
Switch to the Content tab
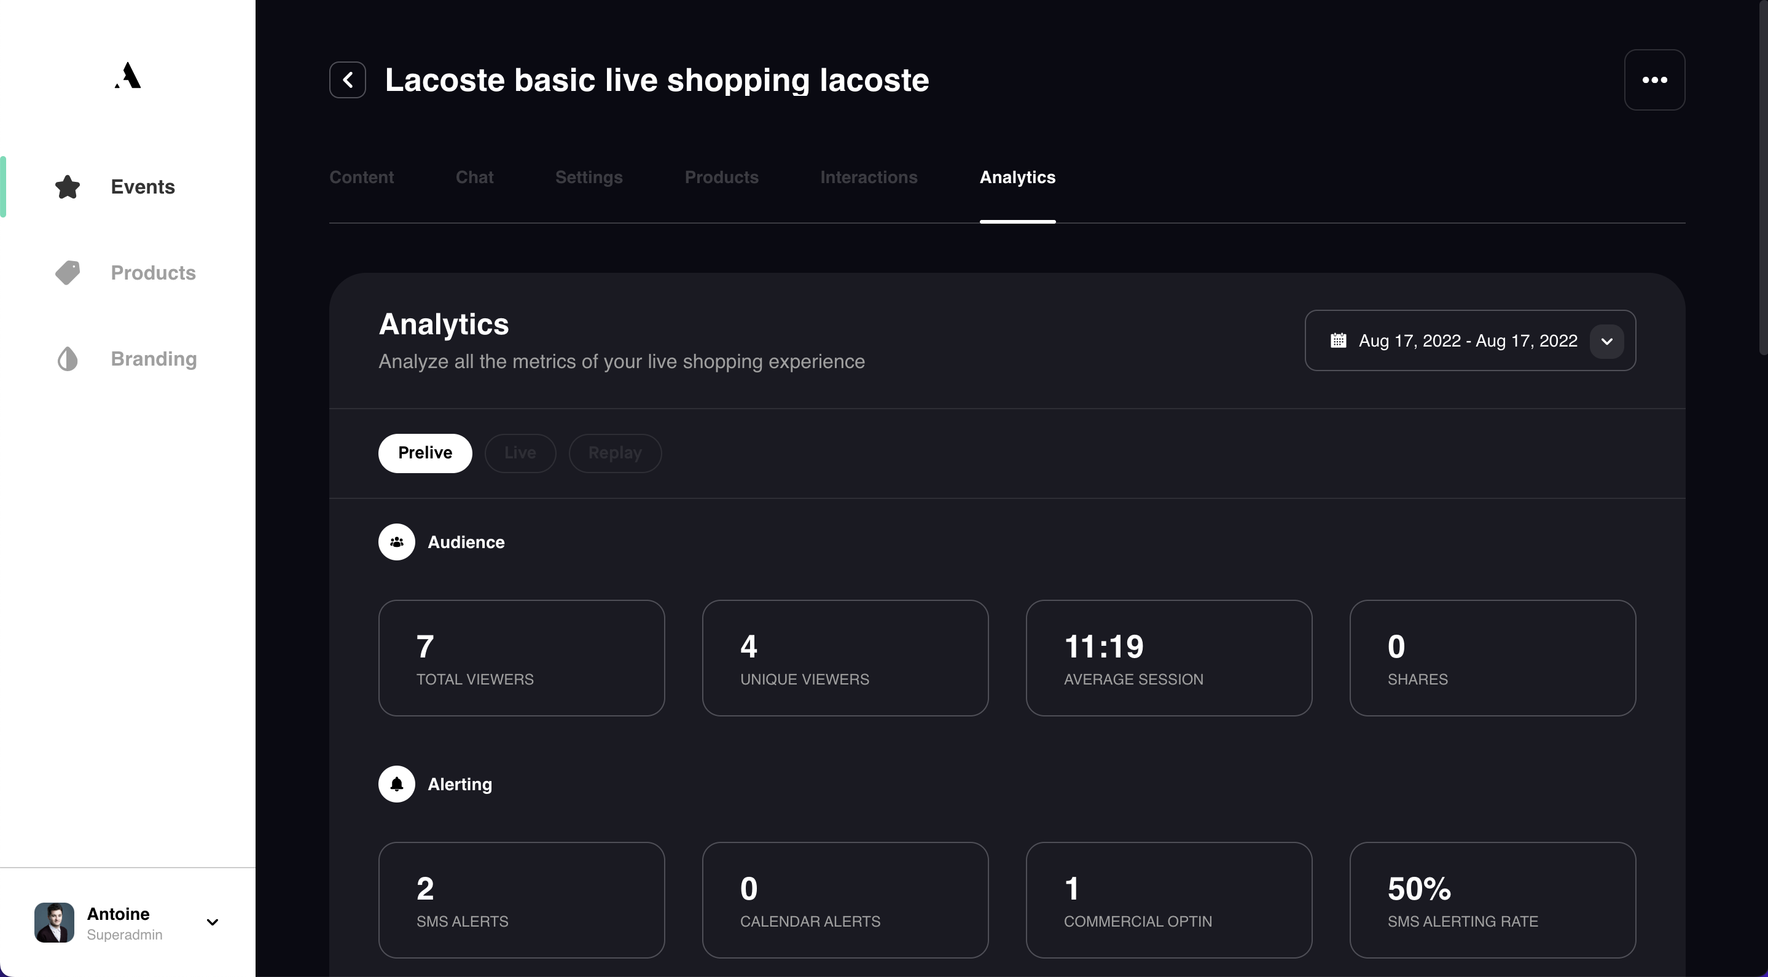pos(362,177)
